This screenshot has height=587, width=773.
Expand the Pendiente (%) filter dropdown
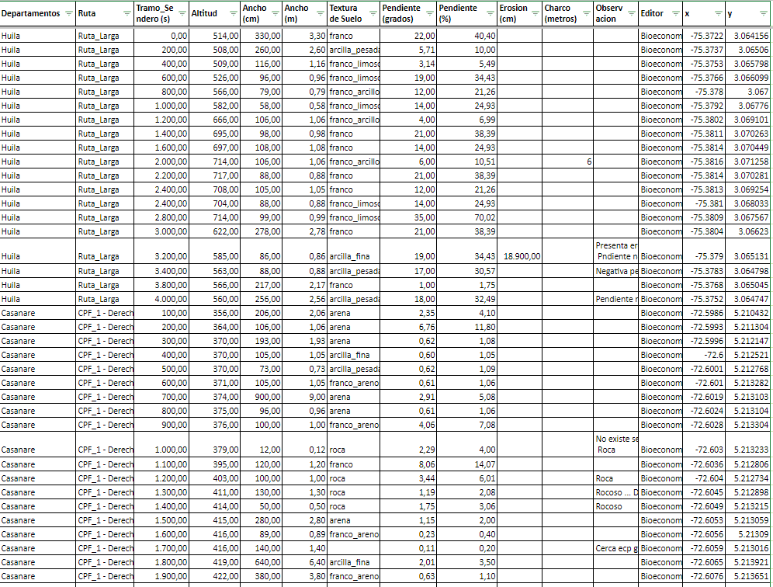click(x=489, y=14)
